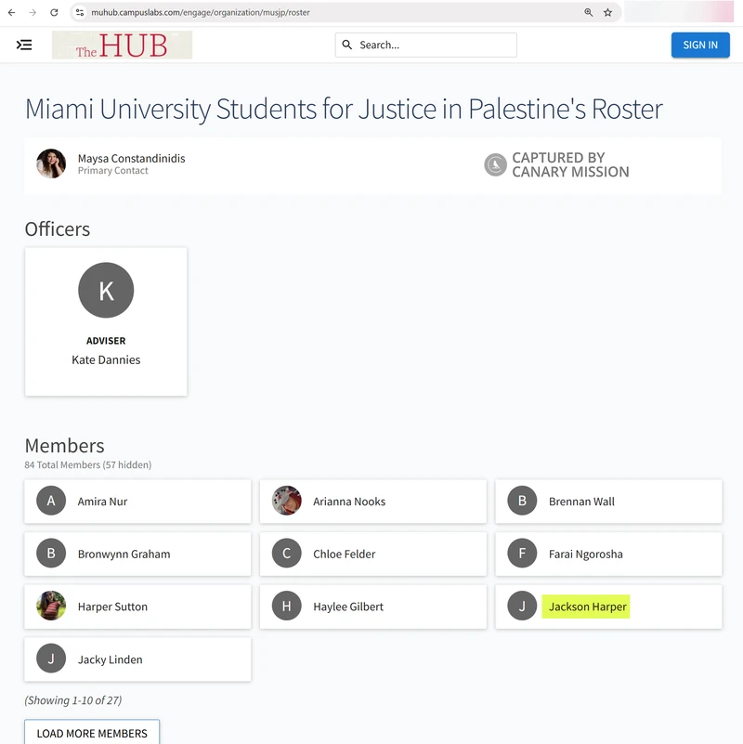
Task: Open adviser Kate Dannies card name
Action: 106,360
